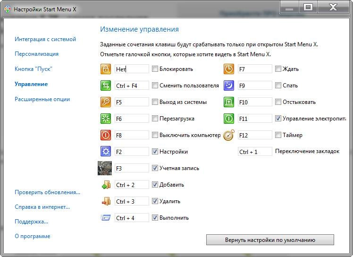Uncheck the Настройки checkbox
Viewport: 353px width, 257px height.
click(155, 152)
